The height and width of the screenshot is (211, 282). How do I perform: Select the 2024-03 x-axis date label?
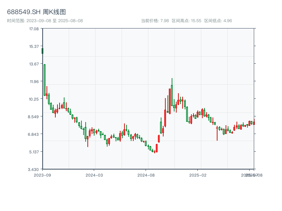pos(94,175)
